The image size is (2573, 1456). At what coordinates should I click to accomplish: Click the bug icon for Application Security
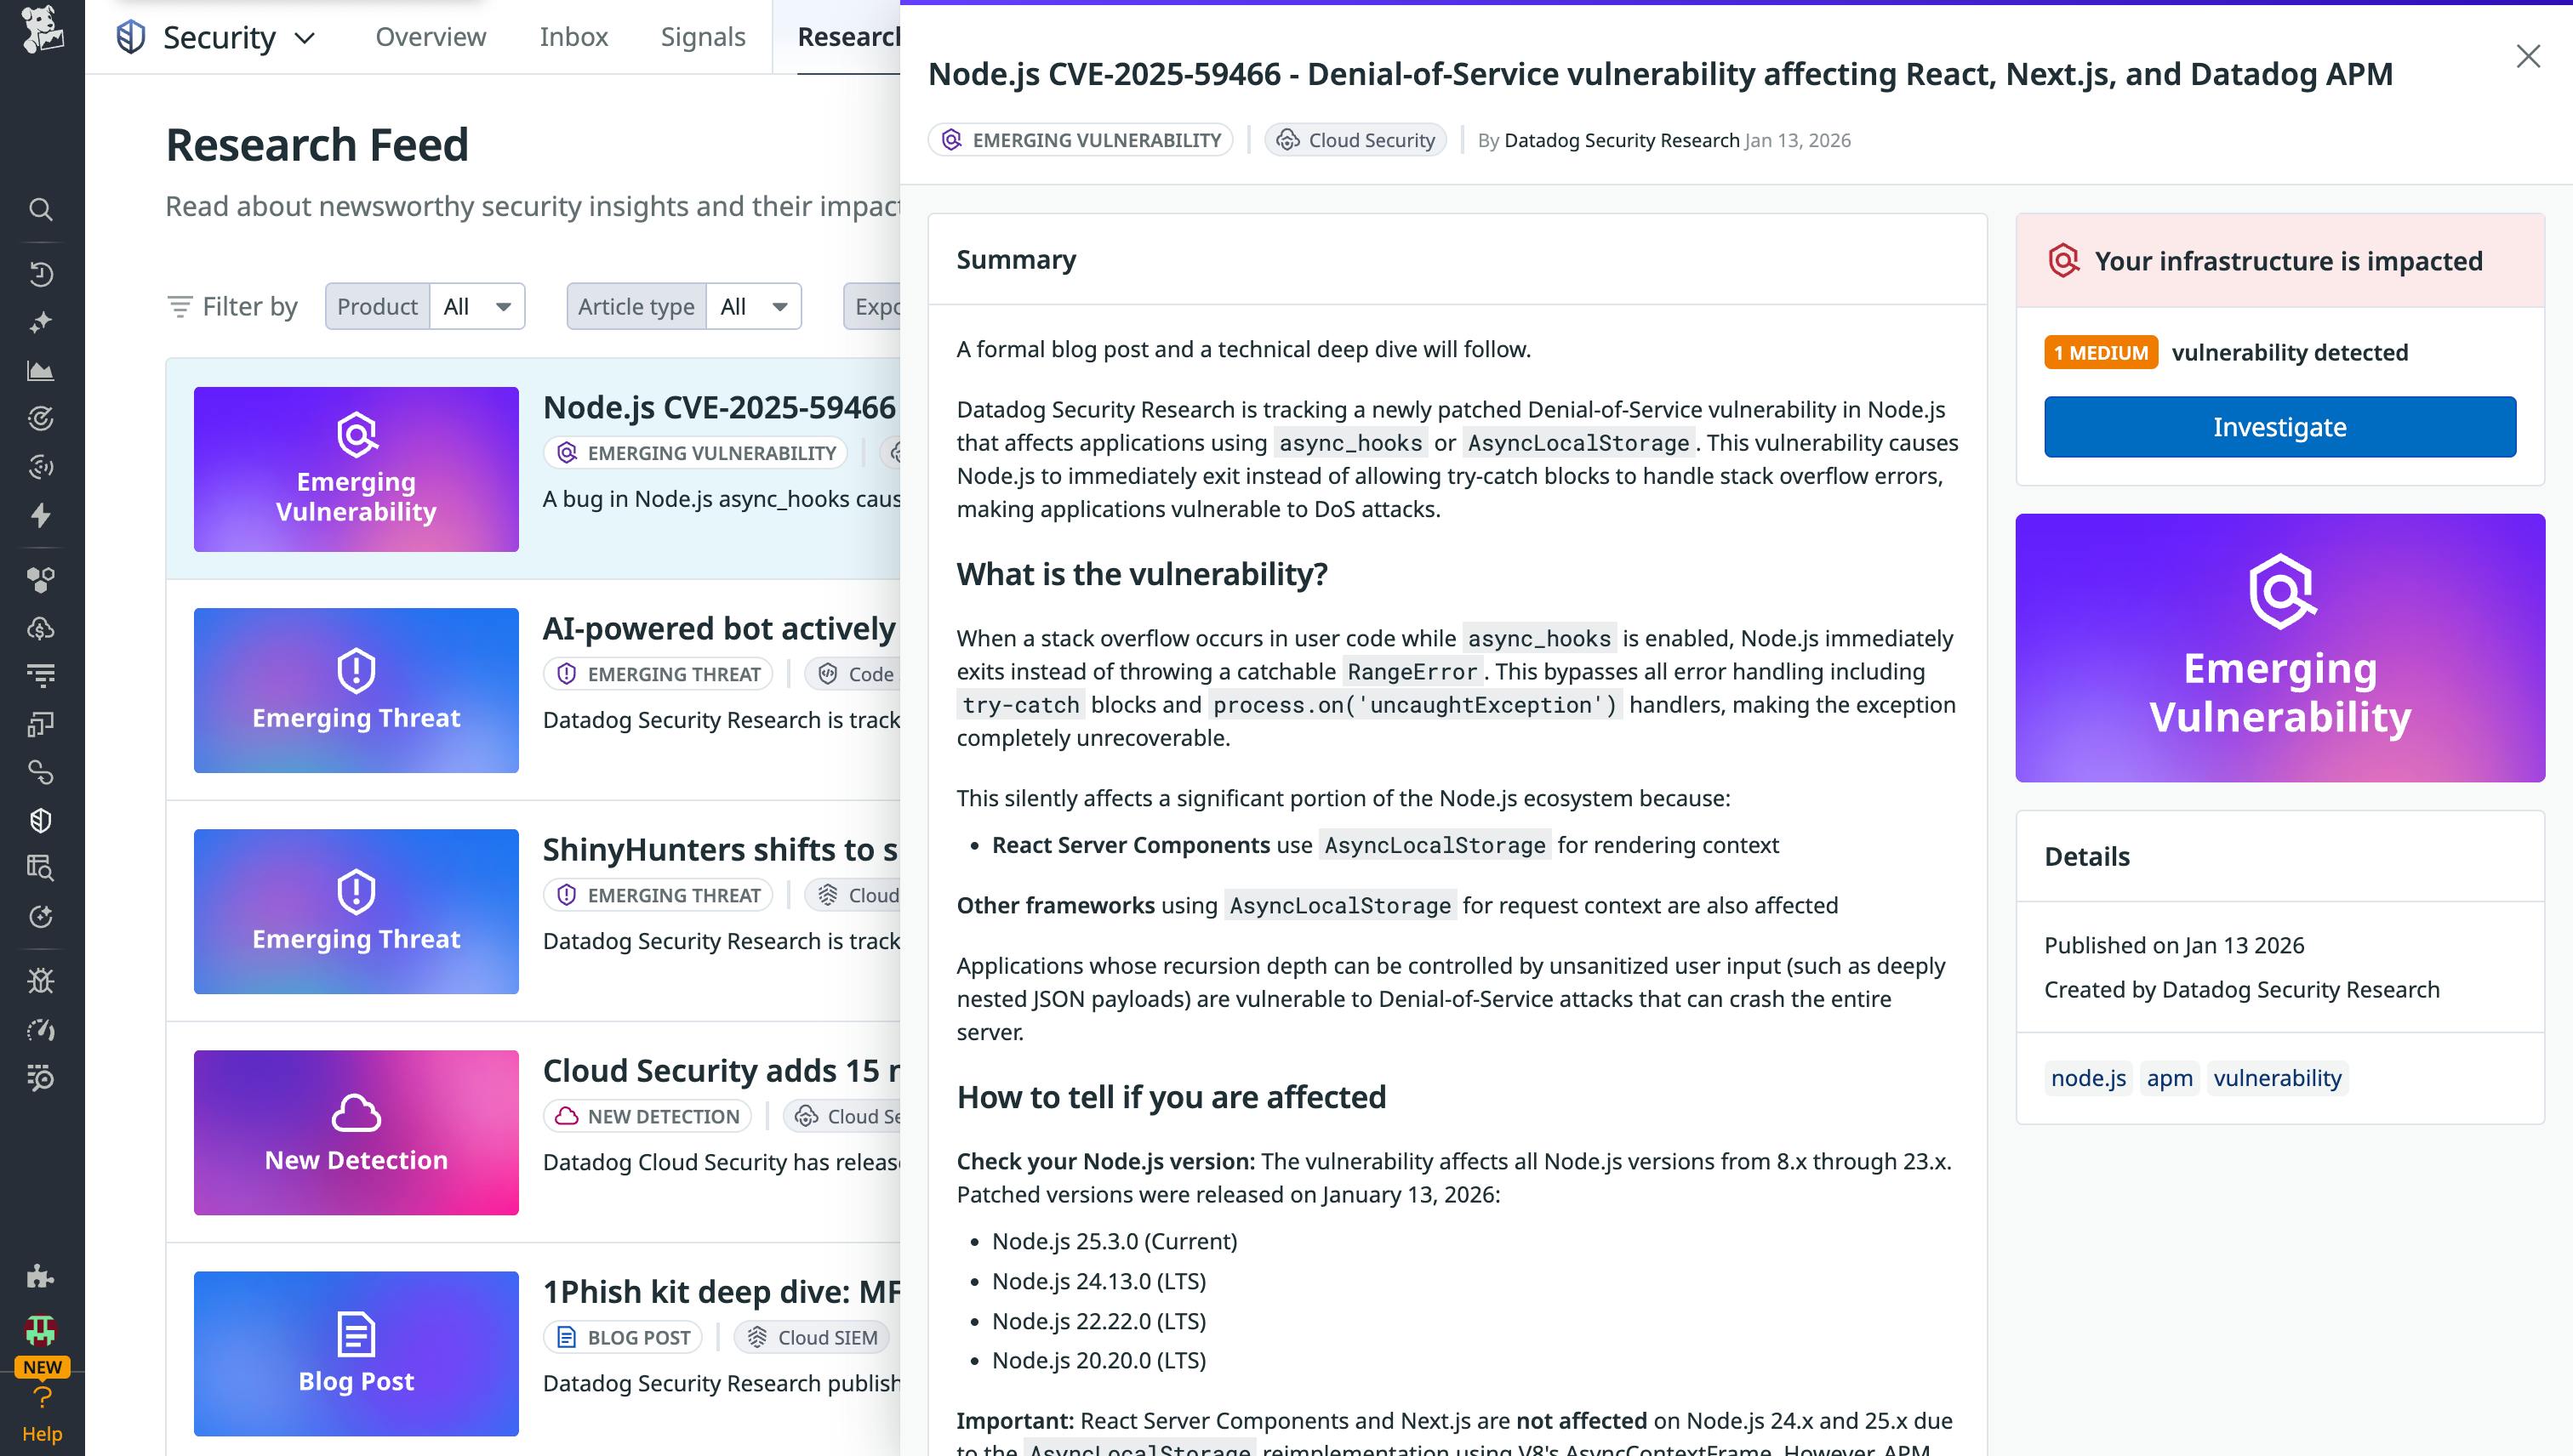coord(41,980)
